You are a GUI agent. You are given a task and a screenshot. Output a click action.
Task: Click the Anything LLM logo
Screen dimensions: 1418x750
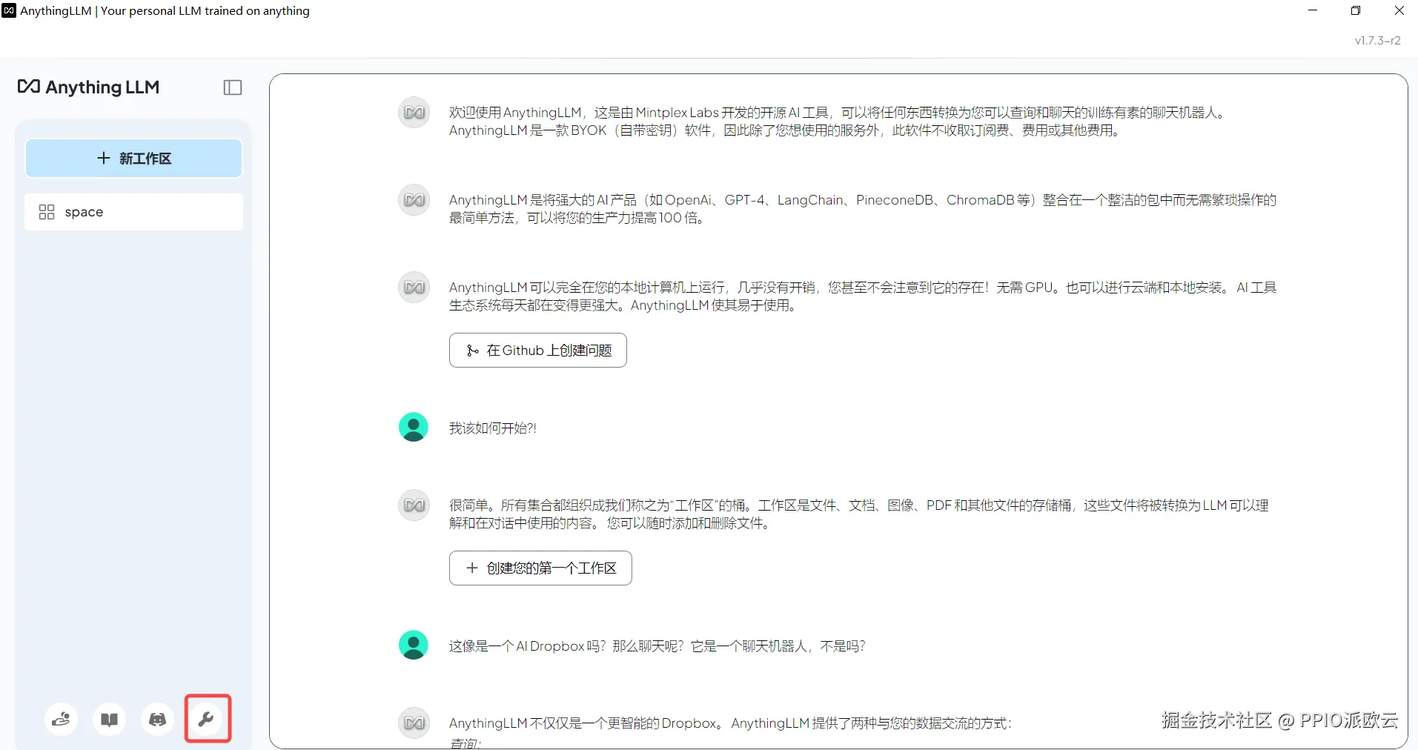click(88, 87)
